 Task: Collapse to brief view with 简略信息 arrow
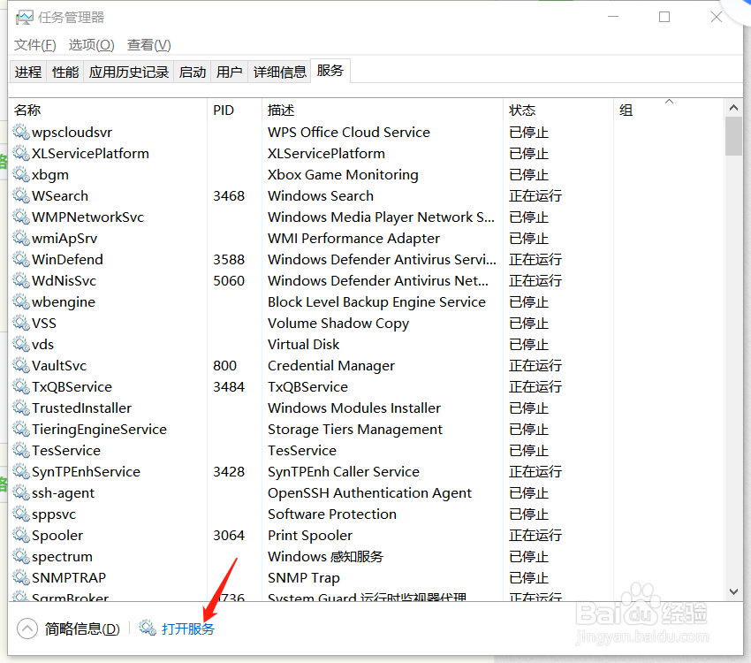click(27, 629)
